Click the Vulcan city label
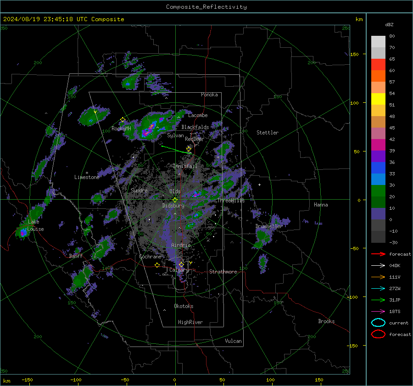The height and width of the screenshot is (386, 413). coord(233,341)
